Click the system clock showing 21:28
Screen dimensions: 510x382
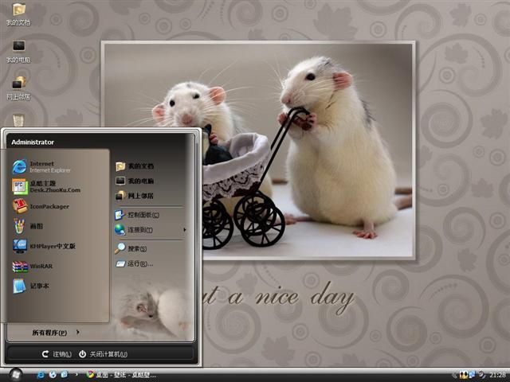tap(497, 375)
